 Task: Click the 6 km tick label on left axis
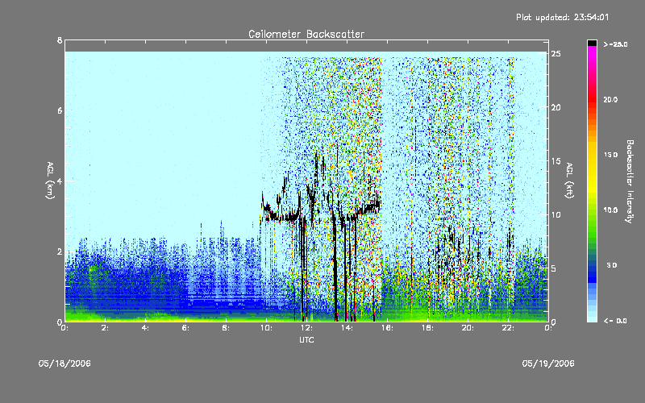(x=60, y=110)
